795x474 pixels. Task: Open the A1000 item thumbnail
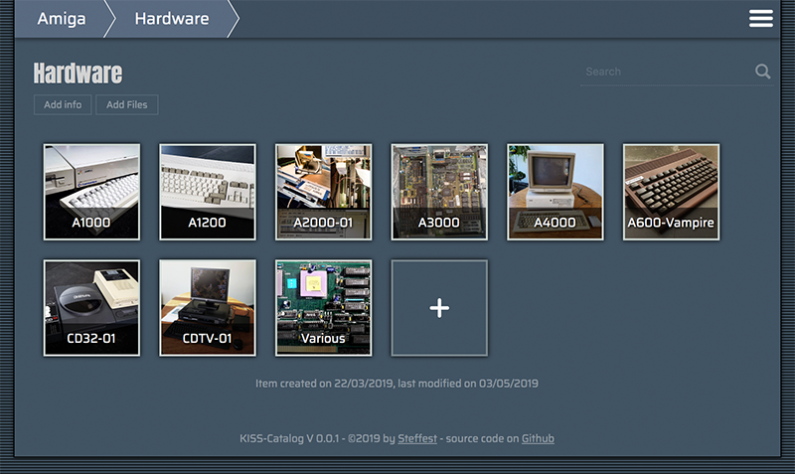click(x=91, y=192)
